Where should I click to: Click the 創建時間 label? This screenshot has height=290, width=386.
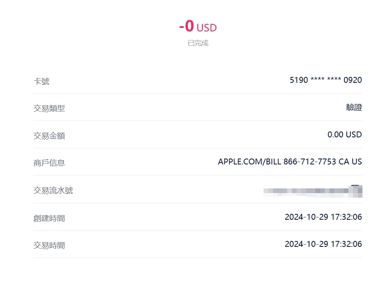tap(49, 218)
